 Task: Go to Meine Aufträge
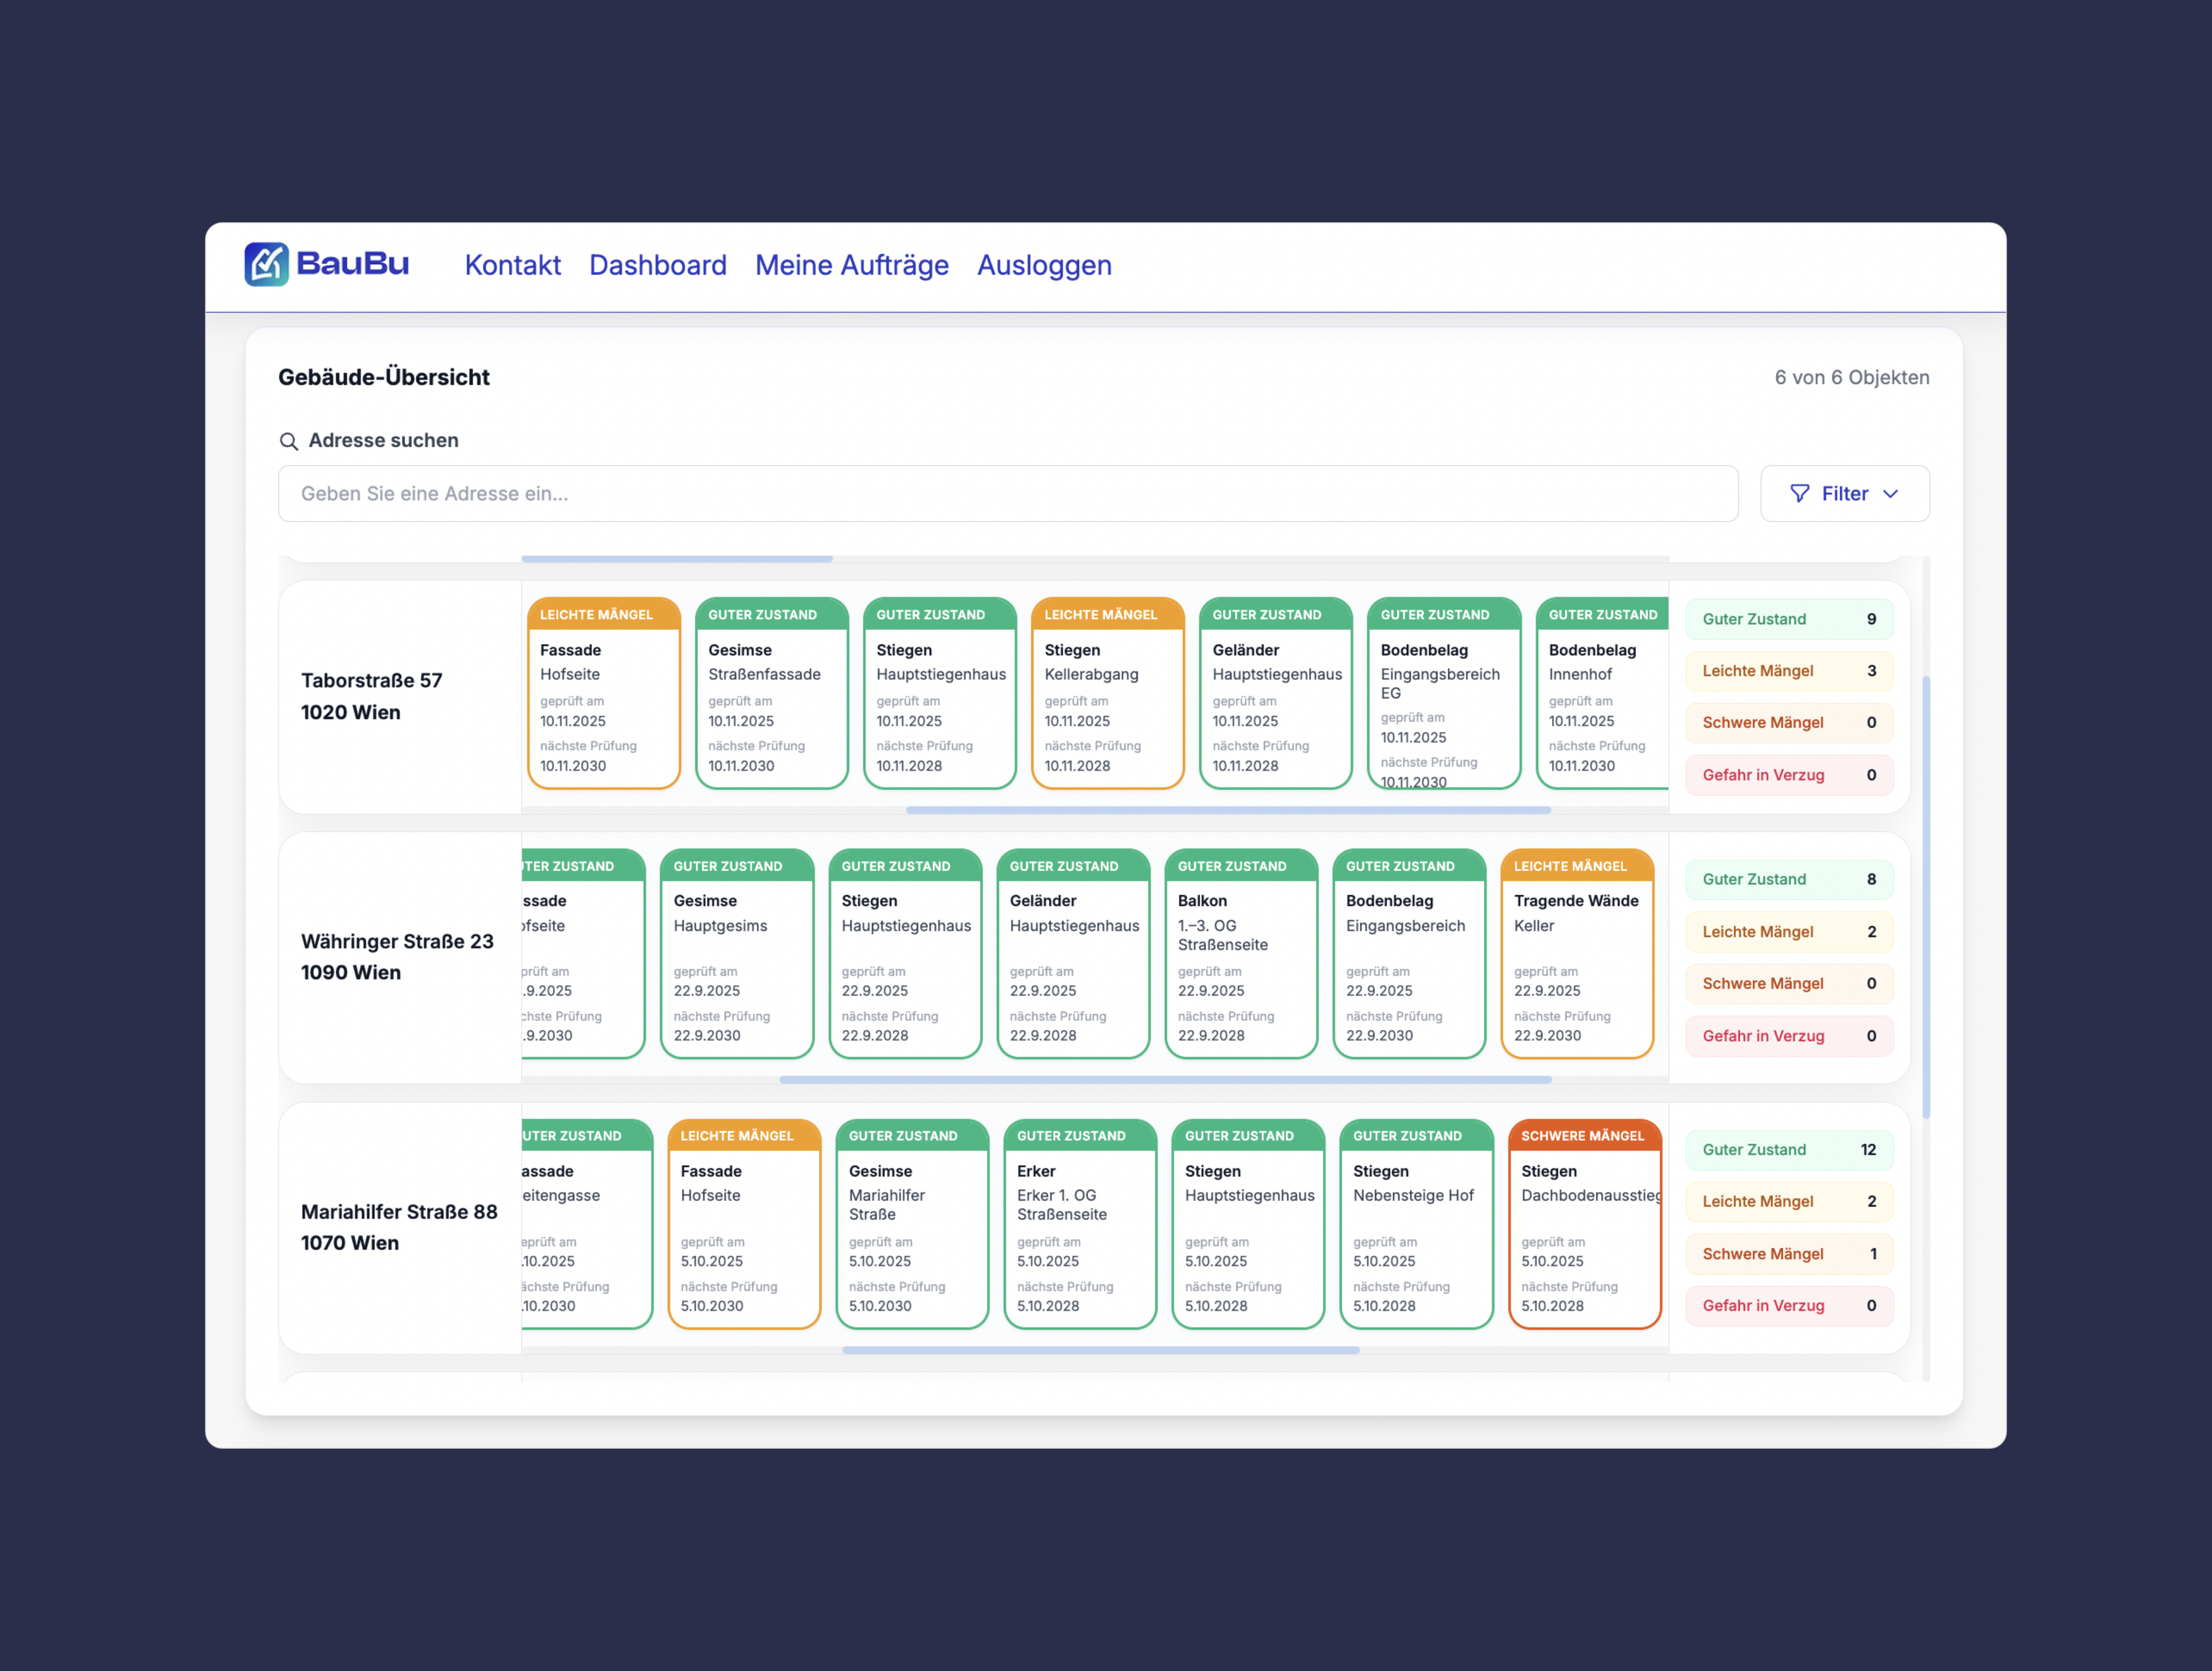point(851,265)
